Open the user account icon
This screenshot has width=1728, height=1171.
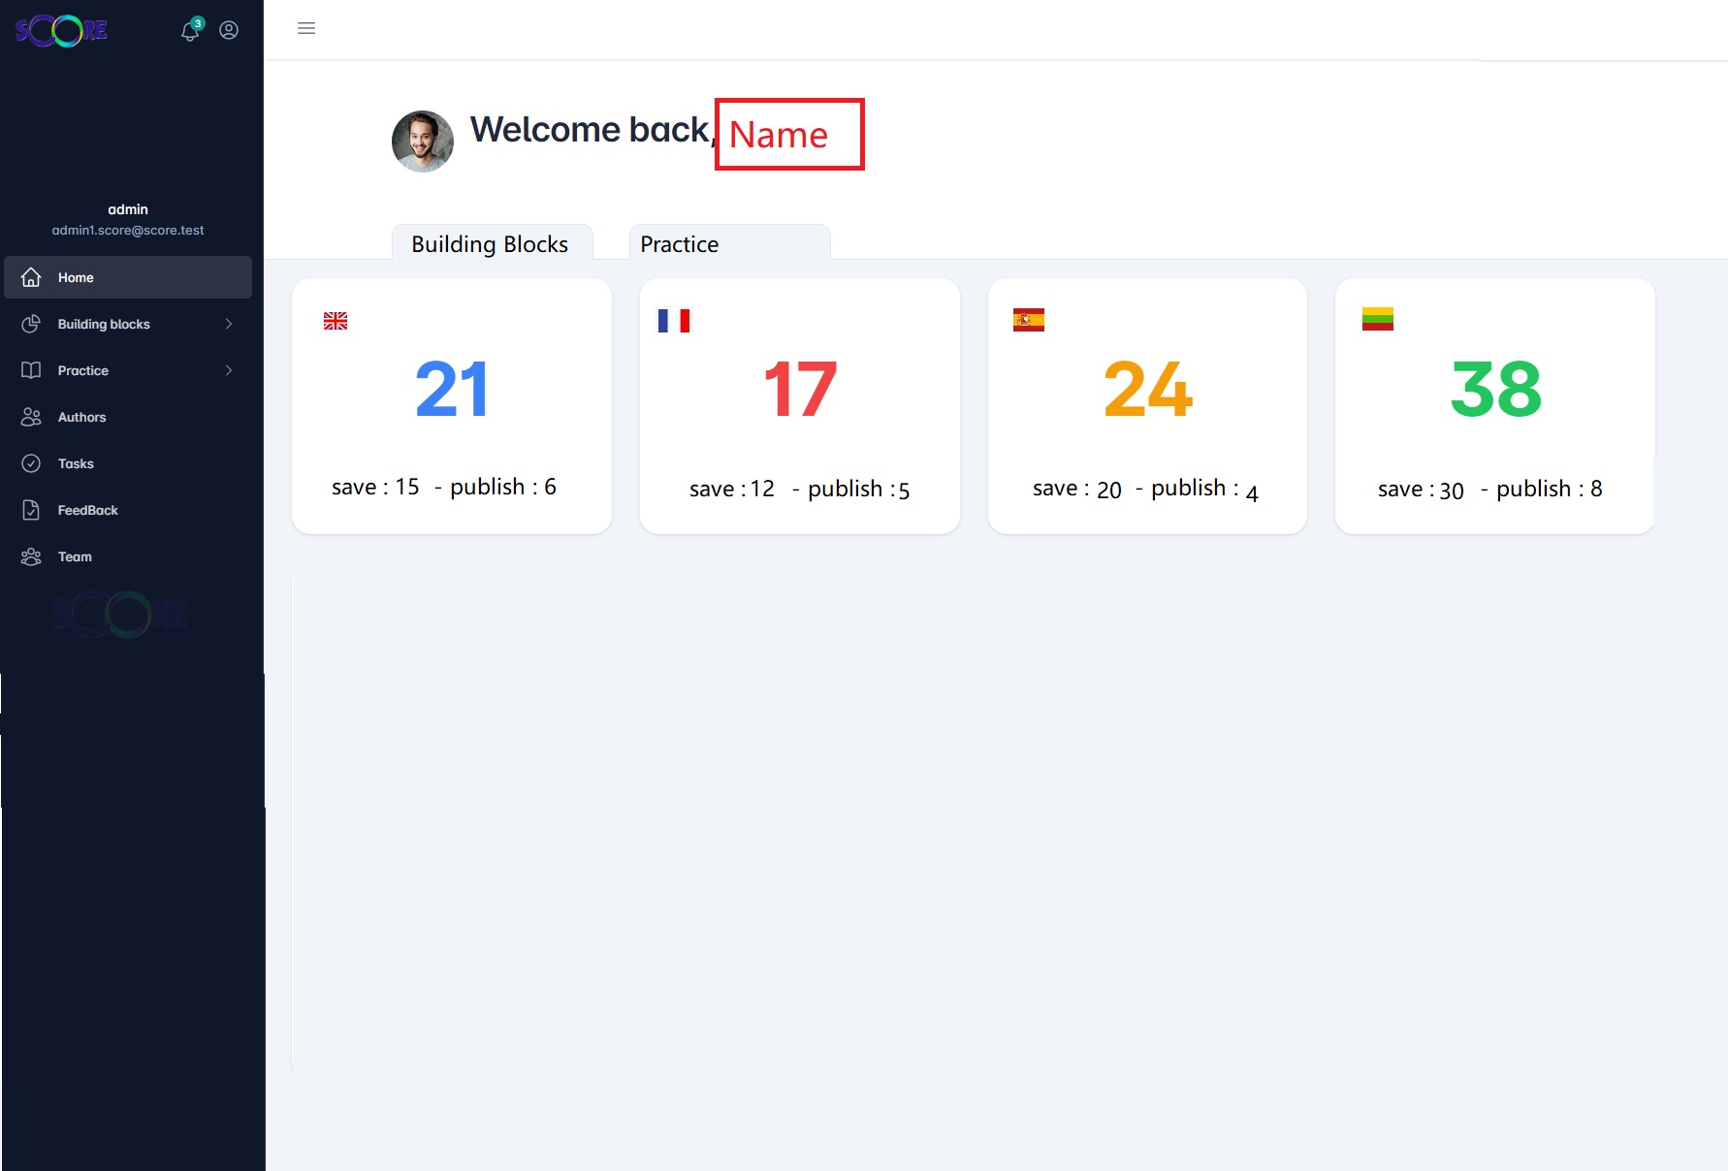229,30
